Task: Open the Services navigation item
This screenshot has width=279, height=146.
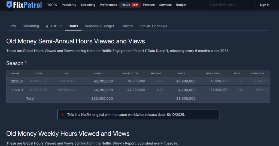Action: [165, 5]
